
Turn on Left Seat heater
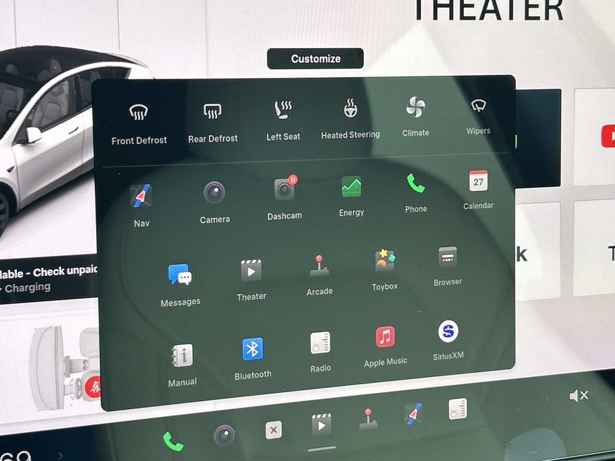point(283,110)
